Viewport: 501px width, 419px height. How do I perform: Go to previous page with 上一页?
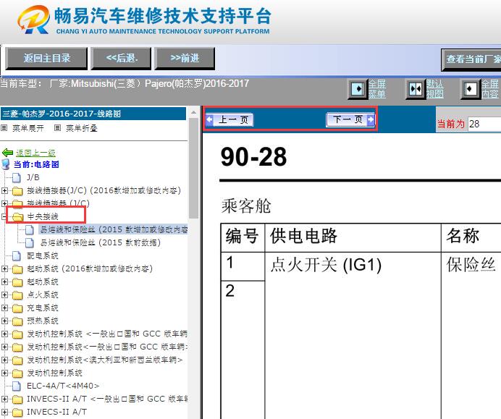(x=230, y=119)
